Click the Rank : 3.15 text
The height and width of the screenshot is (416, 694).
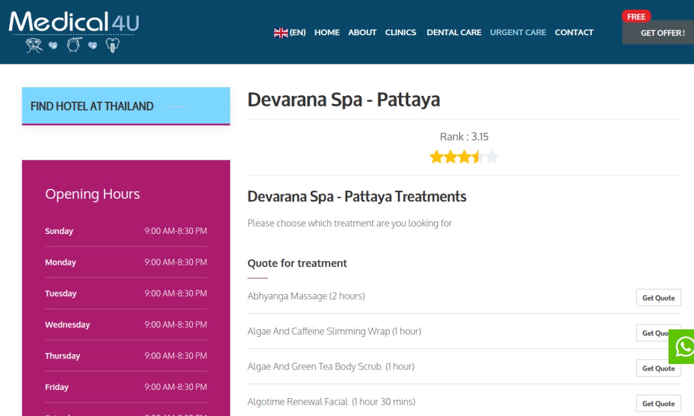tap(464, 136)
